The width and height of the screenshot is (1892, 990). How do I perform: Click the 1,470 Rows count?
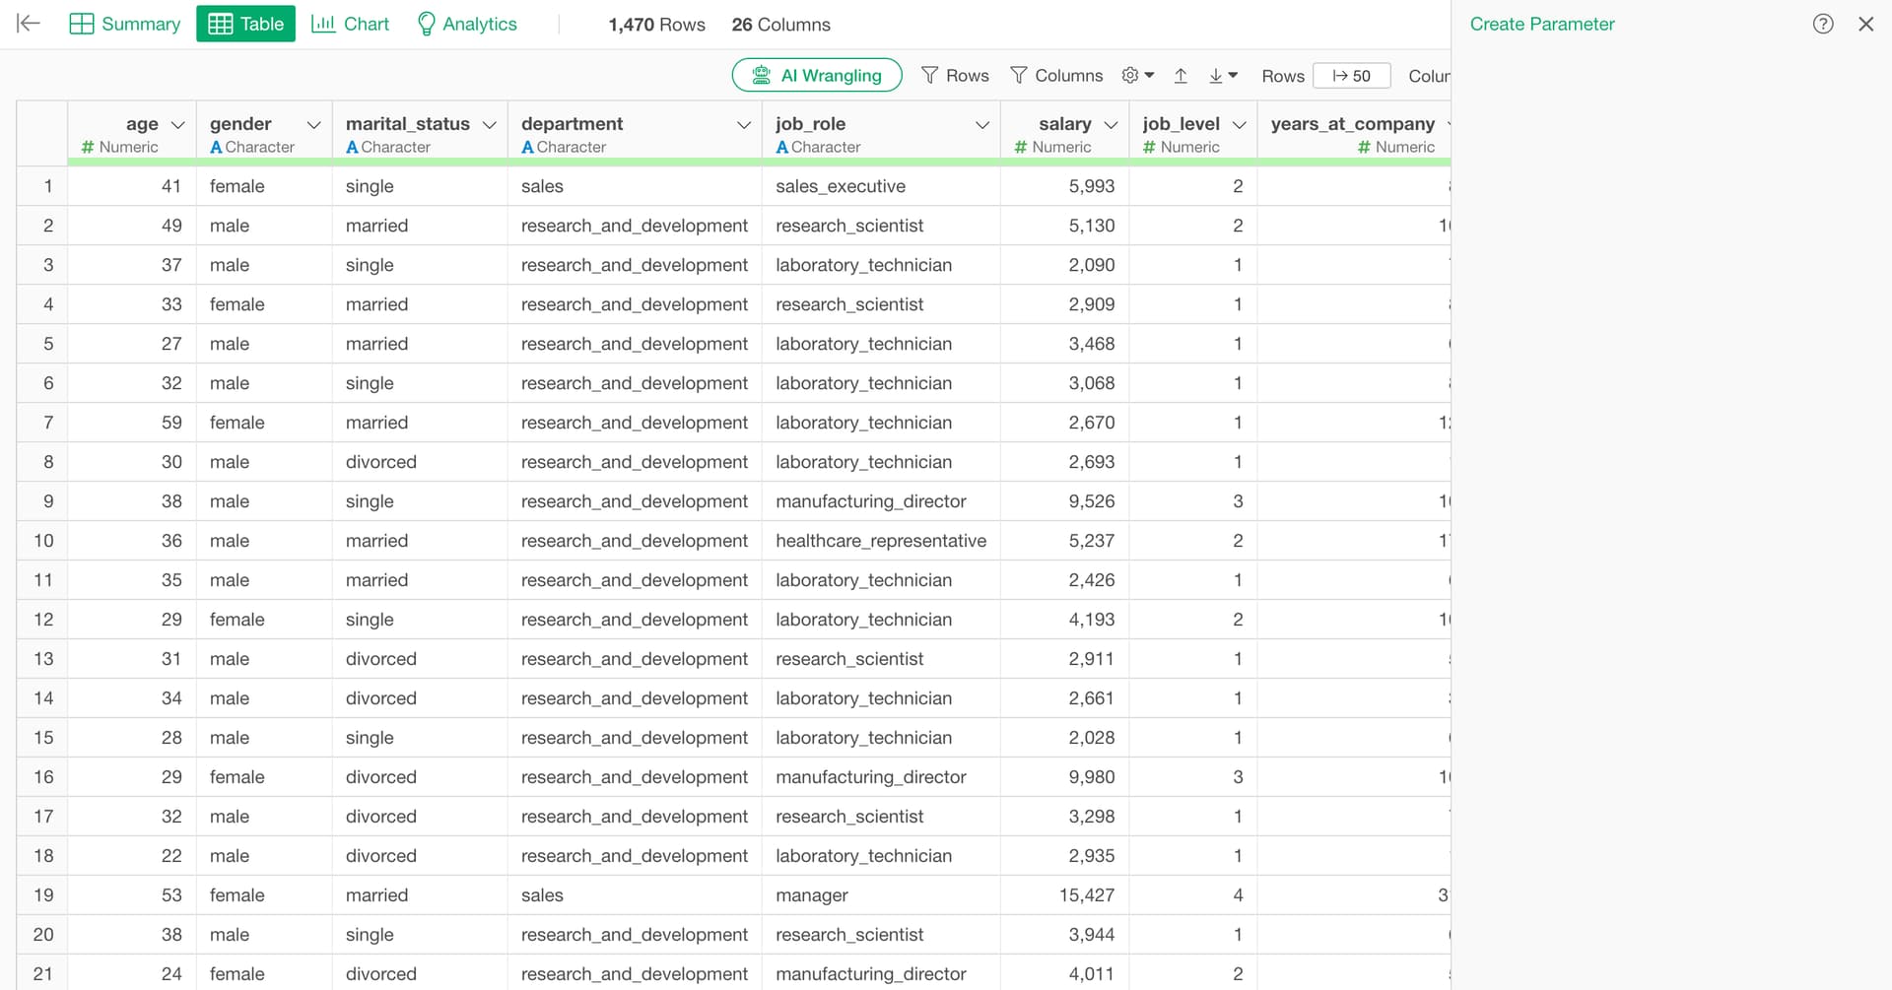656,25
